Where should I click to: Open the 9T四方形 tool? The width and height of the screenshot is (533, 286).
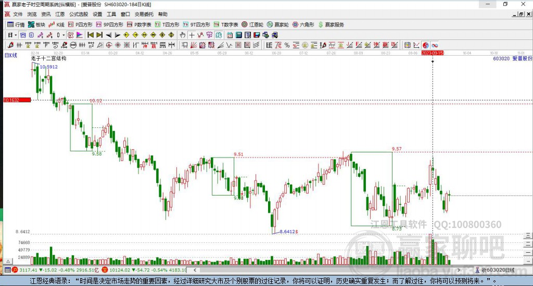pos(196,24)
